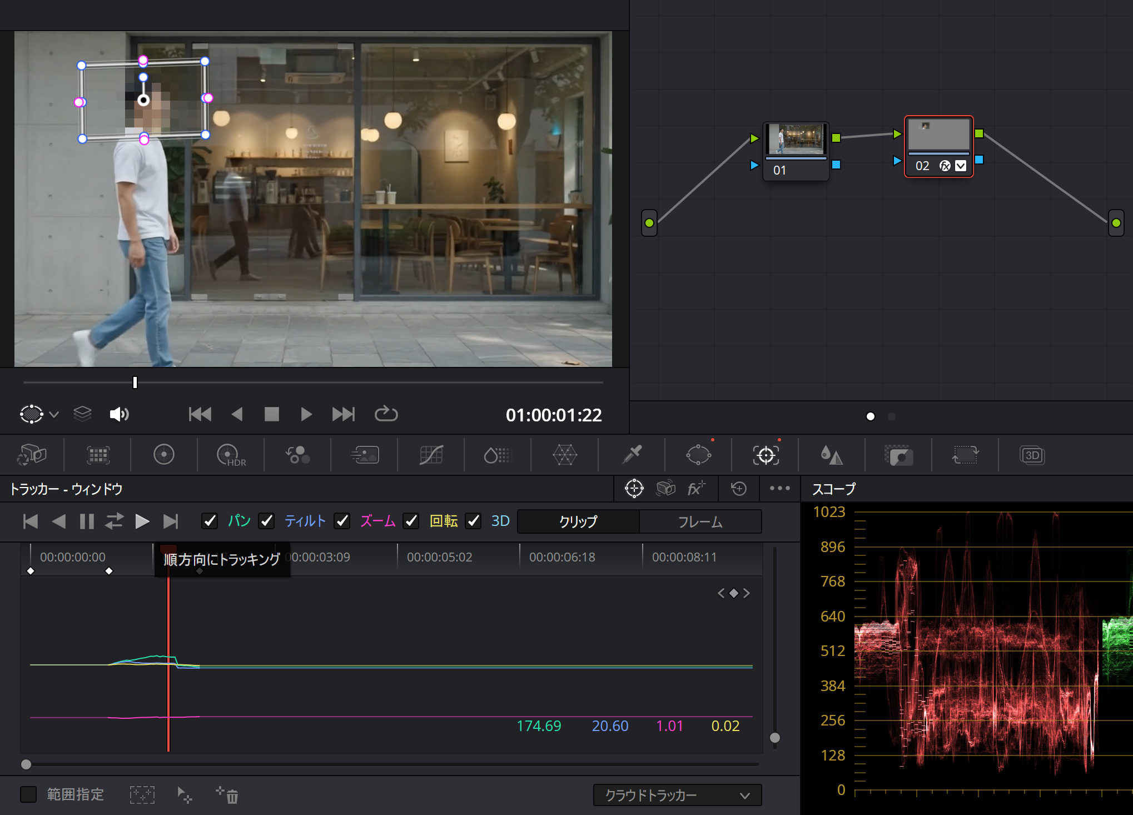Image resolution: width=1133 pixels, height=815 pixels.
Task: Open the Color Warper palette
Action: [565, 455]
